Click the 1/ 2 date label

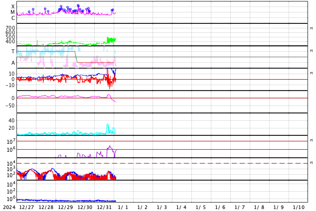142,208
